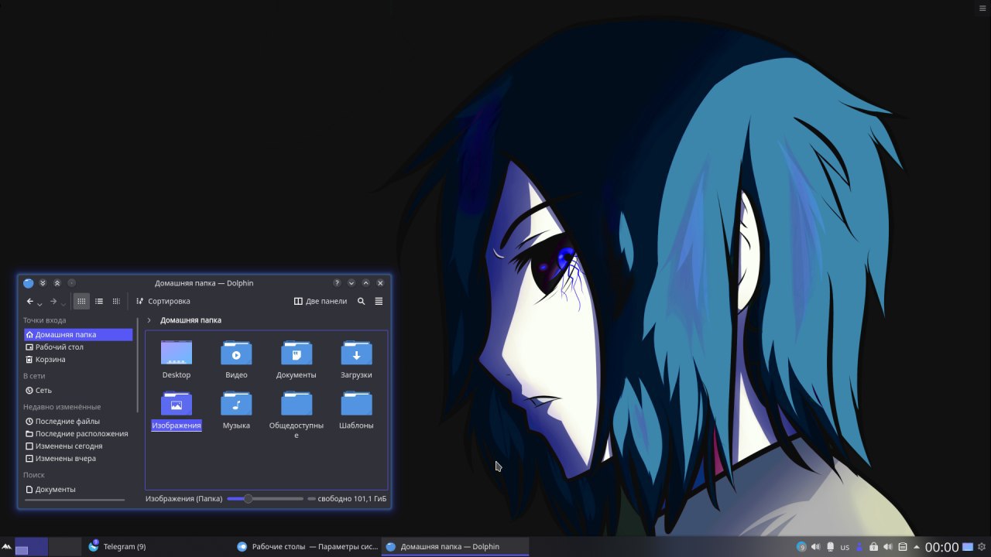The width and height of the screenshot is (991, 557).
Task: Select the Desktop folder icon
Action: tap(177, 353)
